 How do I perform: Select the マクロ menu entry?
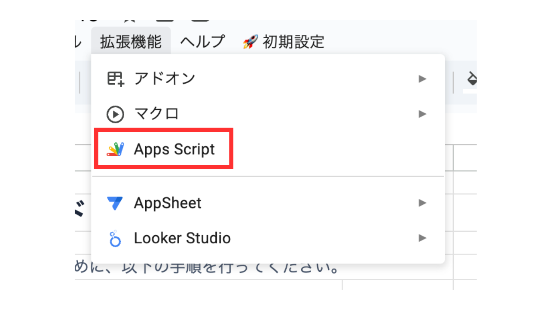click(x=268, y=114)
